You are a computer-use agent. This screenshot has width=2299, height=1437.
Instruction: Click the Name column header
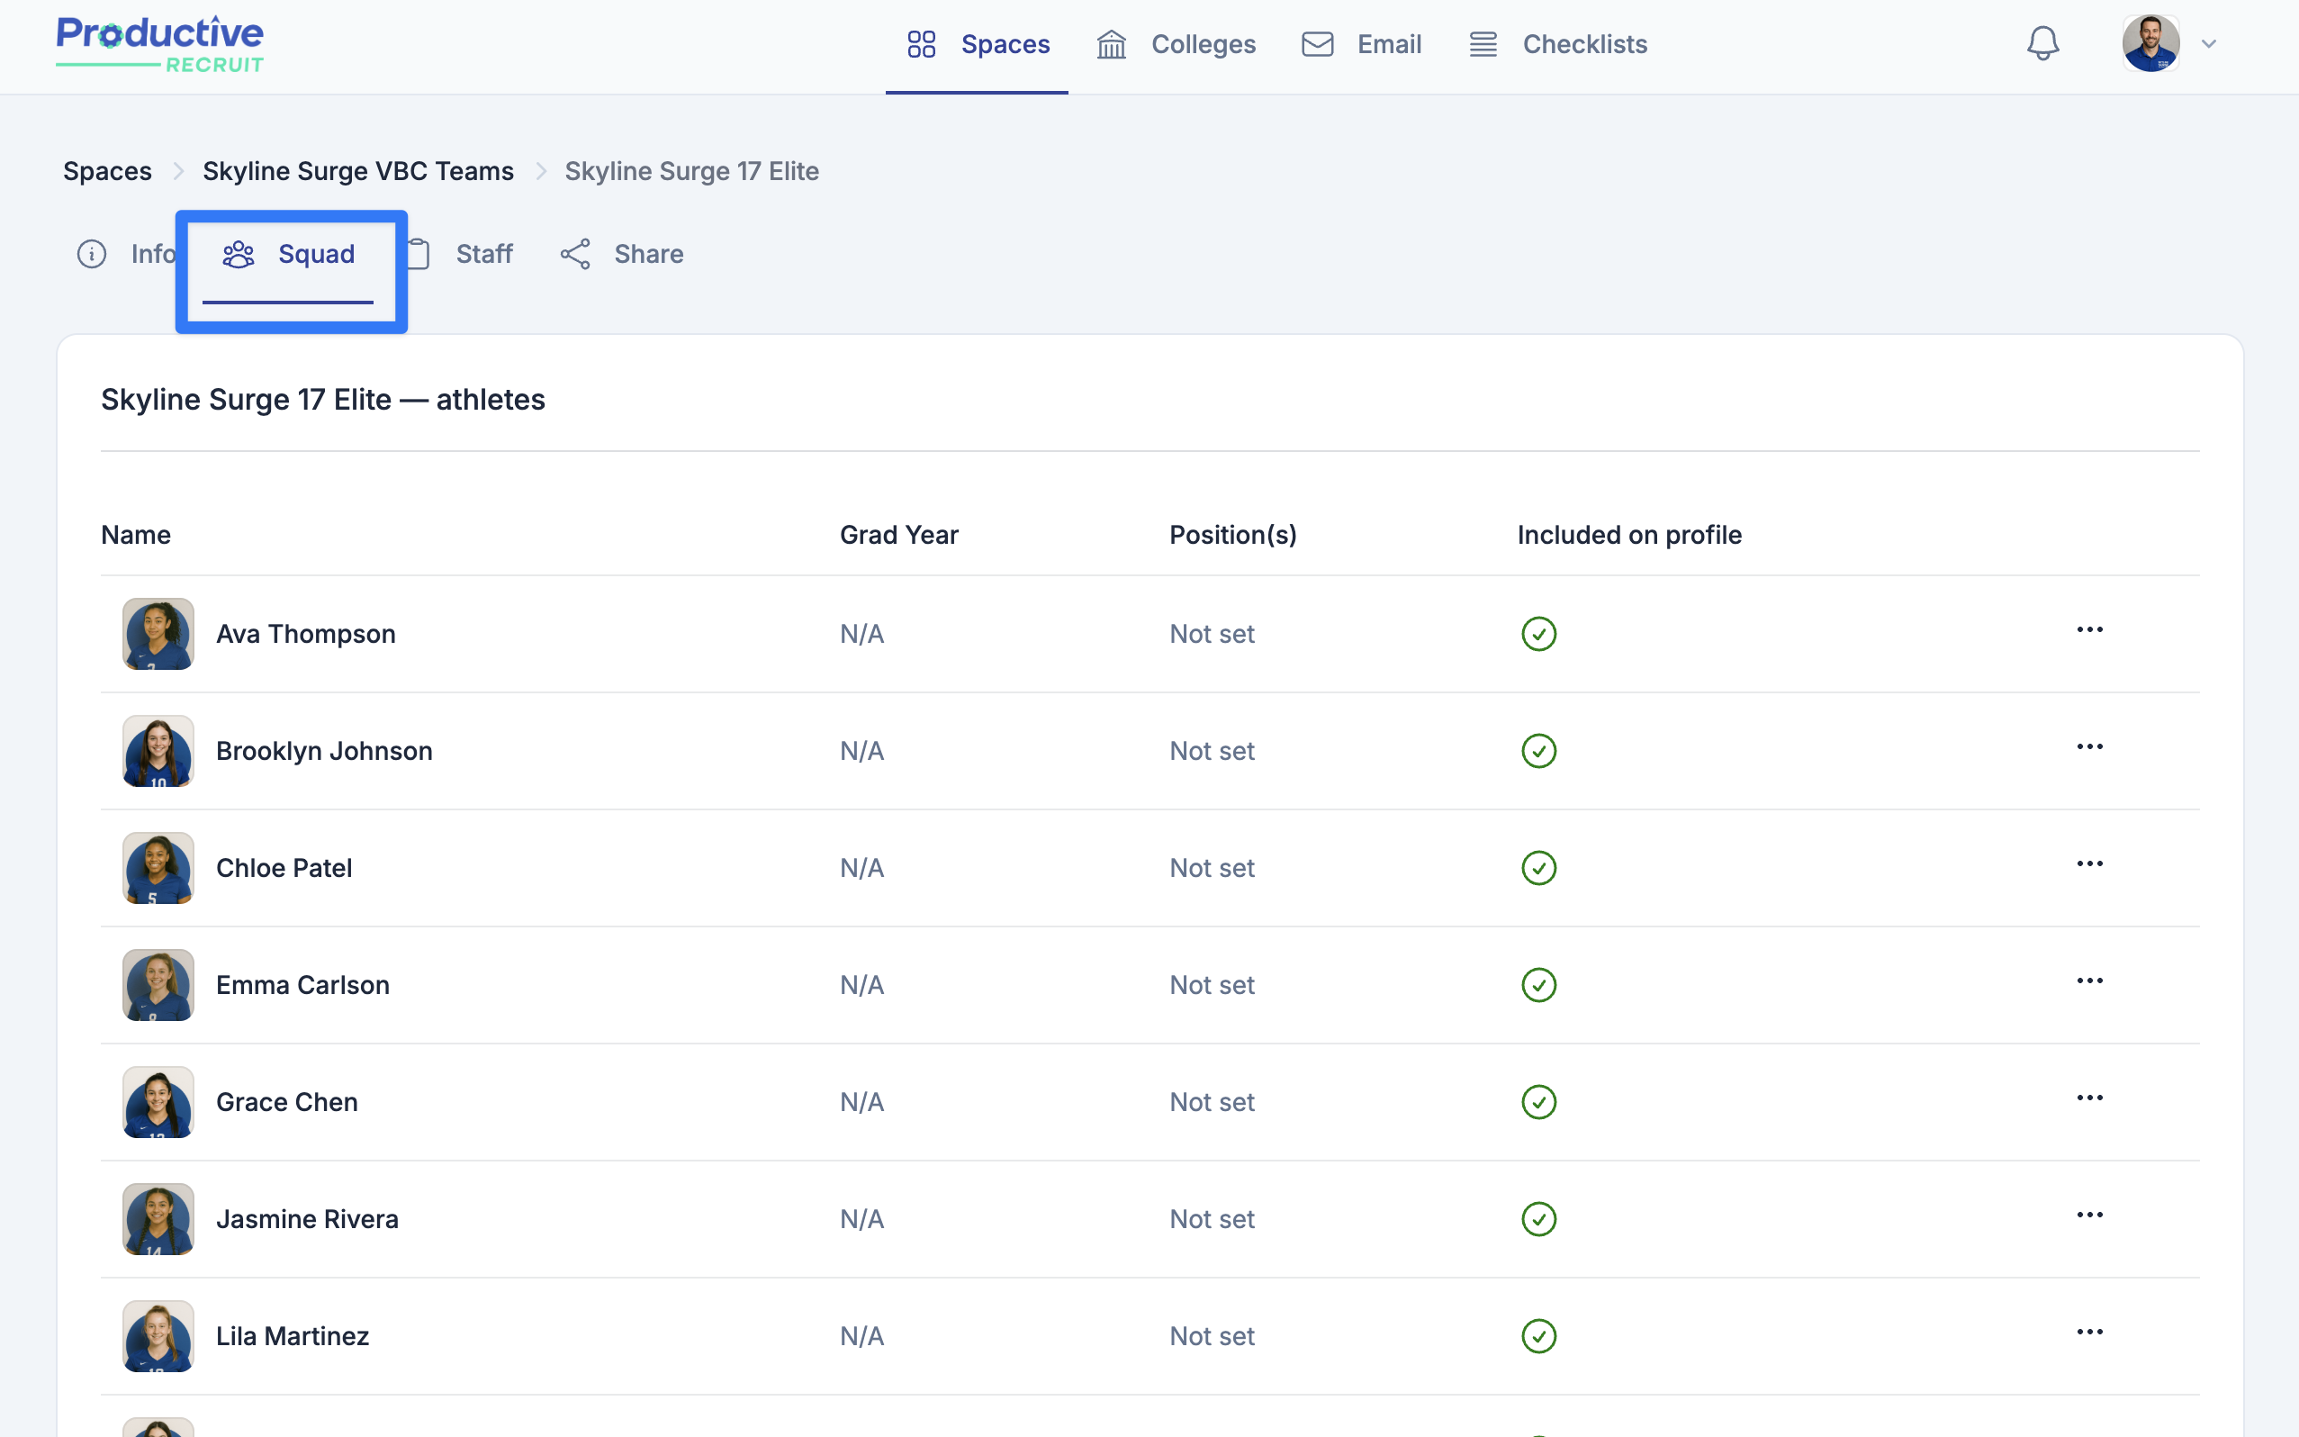click(x=136, y=535)
